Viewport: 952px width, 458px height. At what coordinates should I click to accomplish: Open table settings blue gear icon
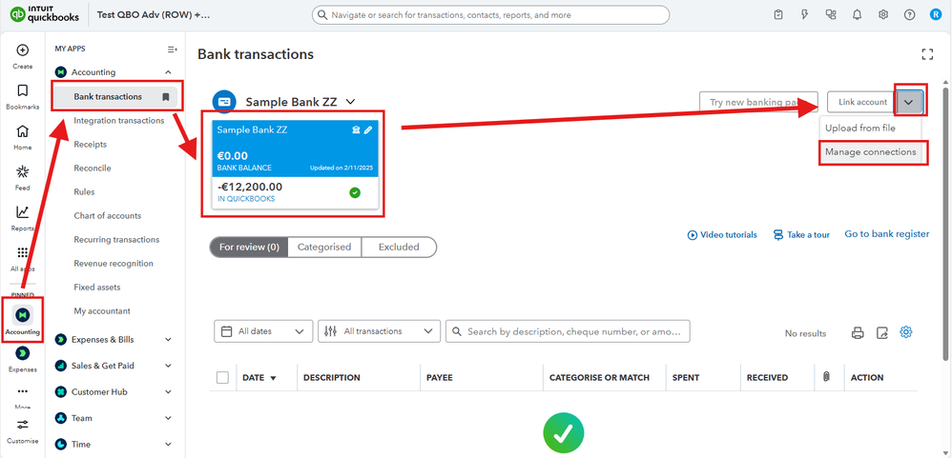(x=906, y=332)
